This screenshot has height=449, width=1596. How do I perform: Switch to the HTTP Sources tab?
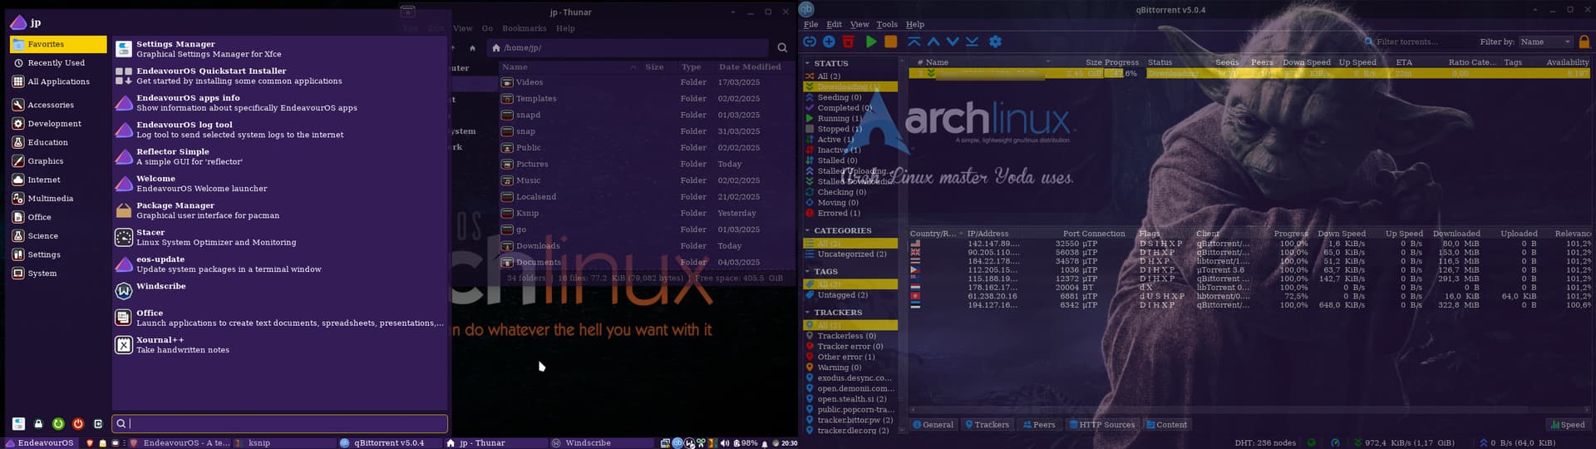pyautogui.click(x=1101, y=425)
